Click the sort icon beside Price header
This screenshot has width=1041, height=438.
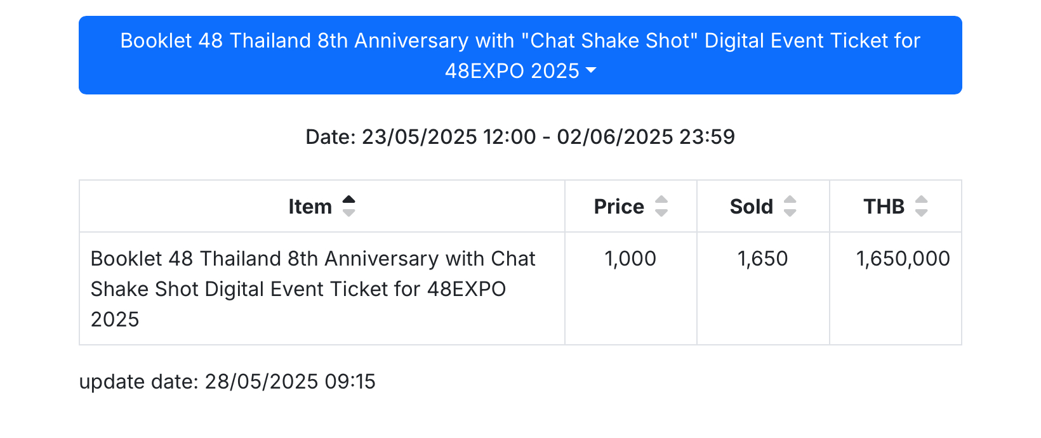pyautogui.click(x=661, y=206)
